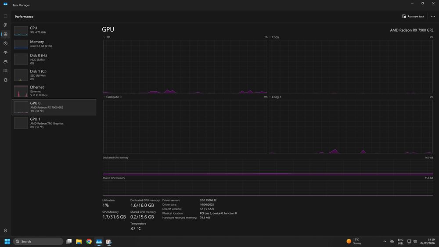Click GPU Memory value 1.7/31.6 GB
Viewport: 439px width, 247px height.
point(114,217)
